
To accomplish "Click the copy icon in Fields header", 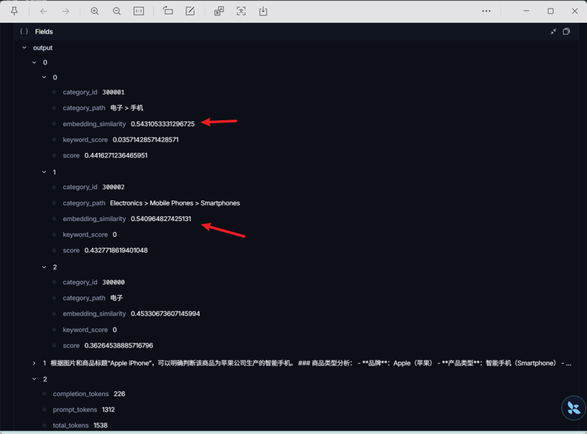I will pyautogui.click(x=566, y=31).
